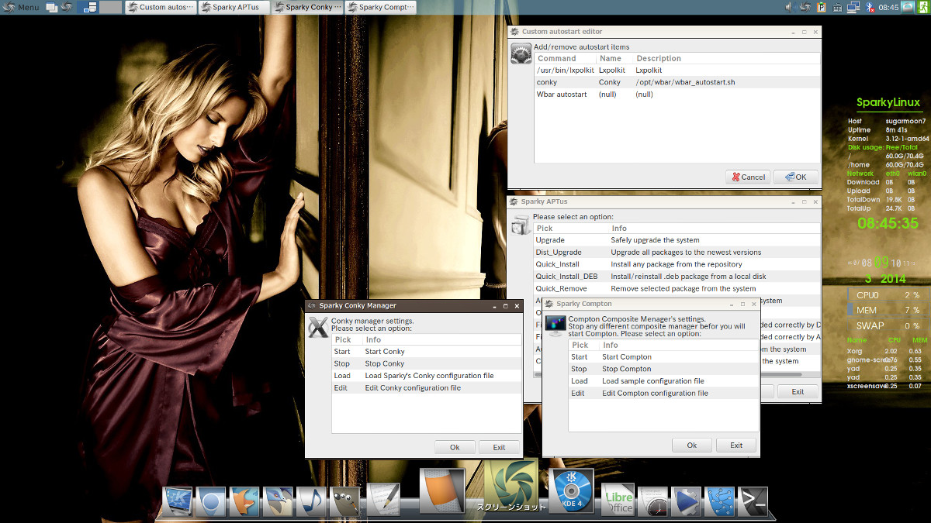Click the Sparky swirl tray icon

pyautogui.click(x=805, y=7)
